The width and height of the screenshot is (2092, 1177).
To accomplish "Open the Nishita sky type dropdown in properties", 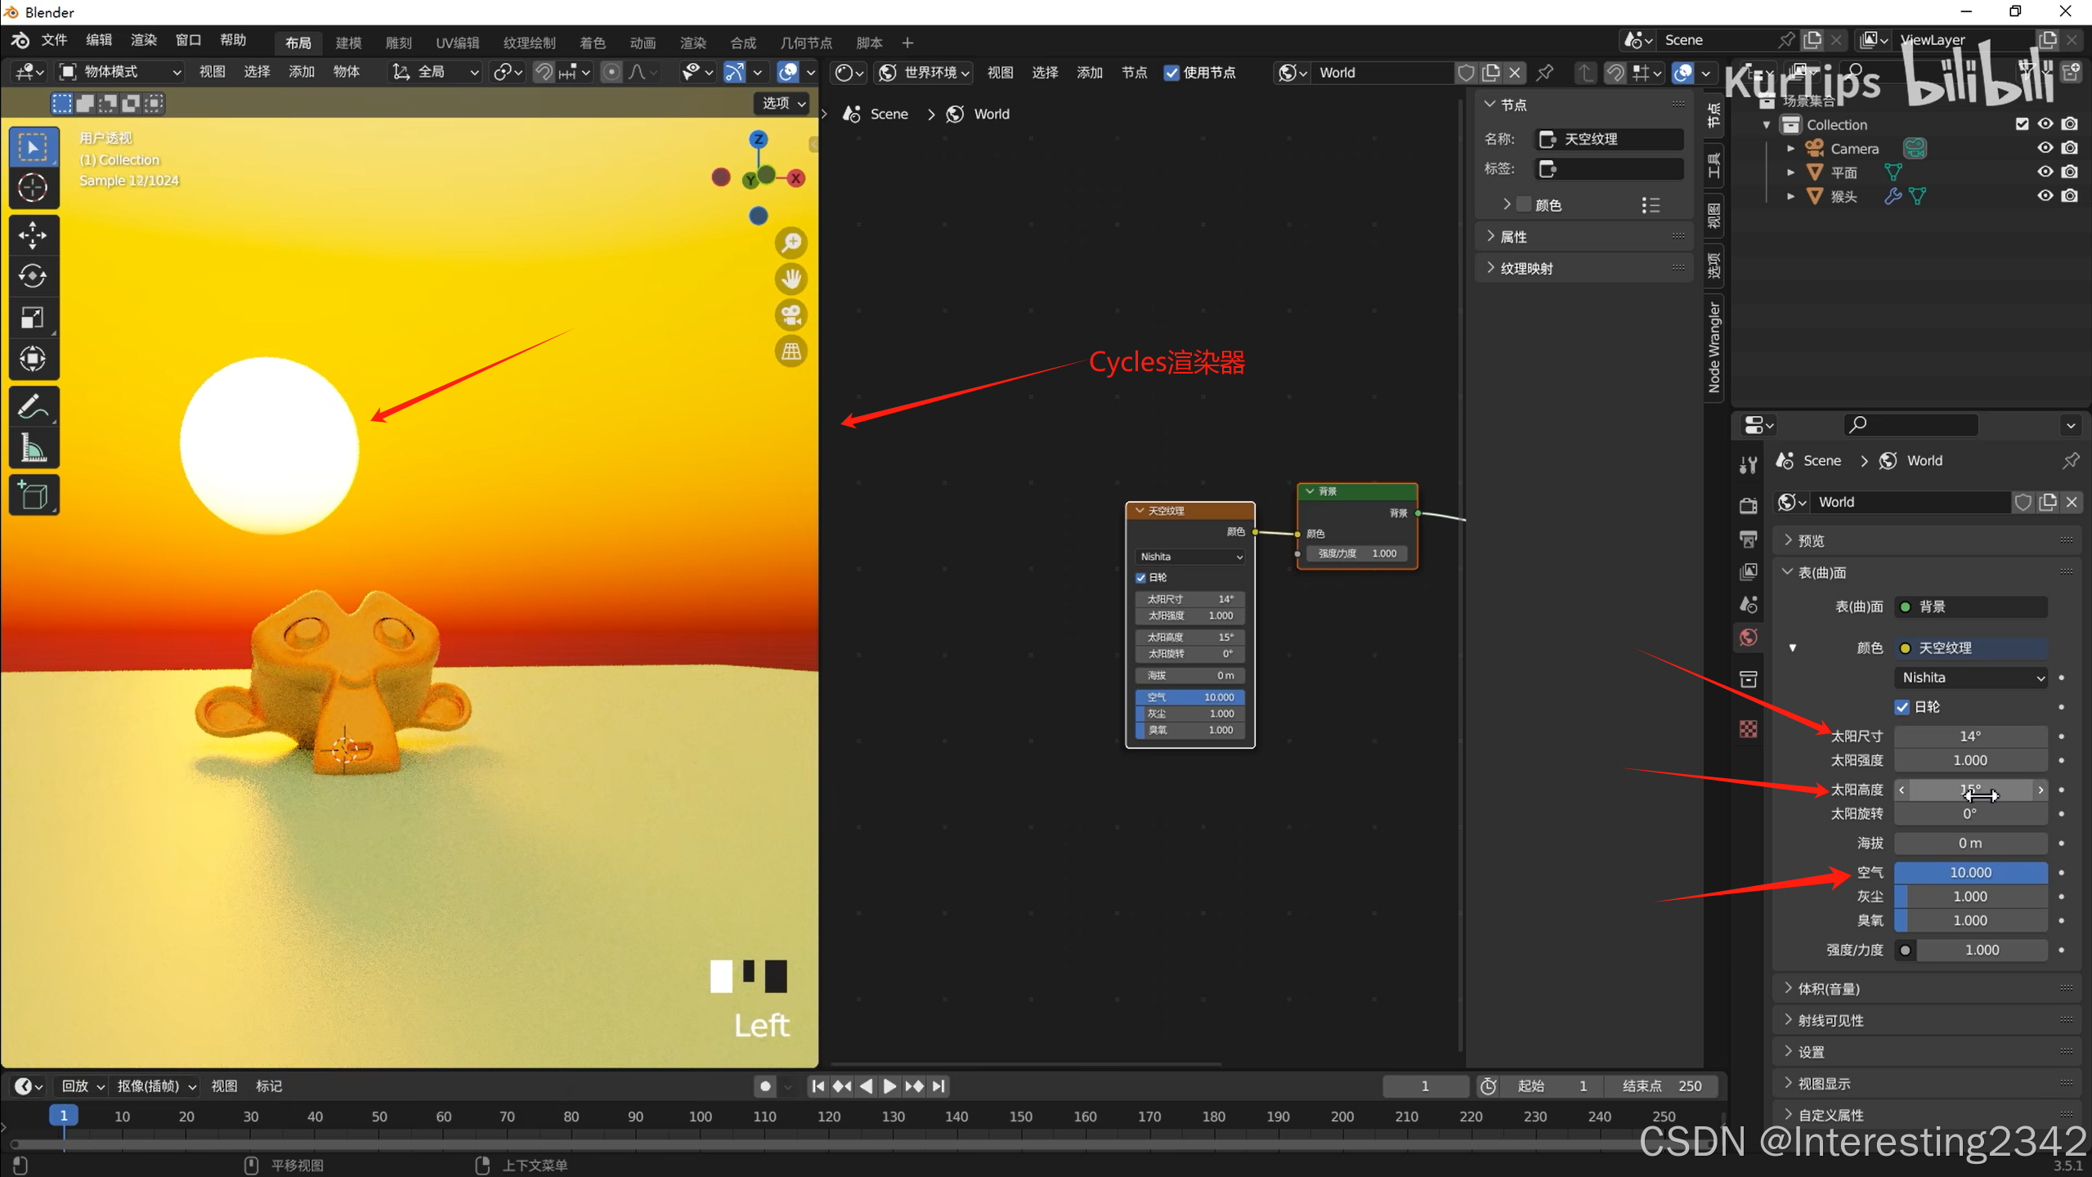I will pos(1971,678).
